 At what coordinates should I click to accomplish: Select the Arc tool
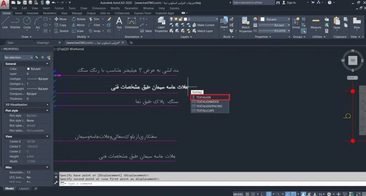tap(38, 23)
